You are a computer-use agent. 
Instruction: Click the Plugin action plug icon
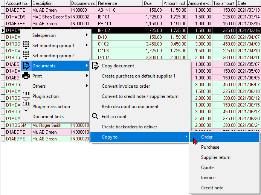[26, 96]
